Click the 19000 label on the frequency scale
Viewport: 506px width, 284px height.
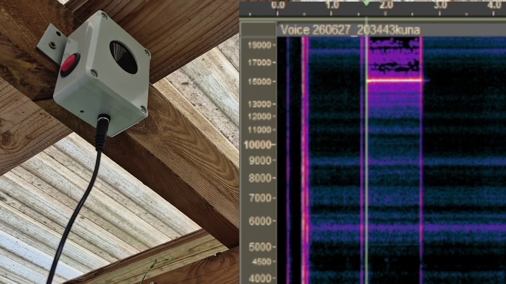point(259,45)
